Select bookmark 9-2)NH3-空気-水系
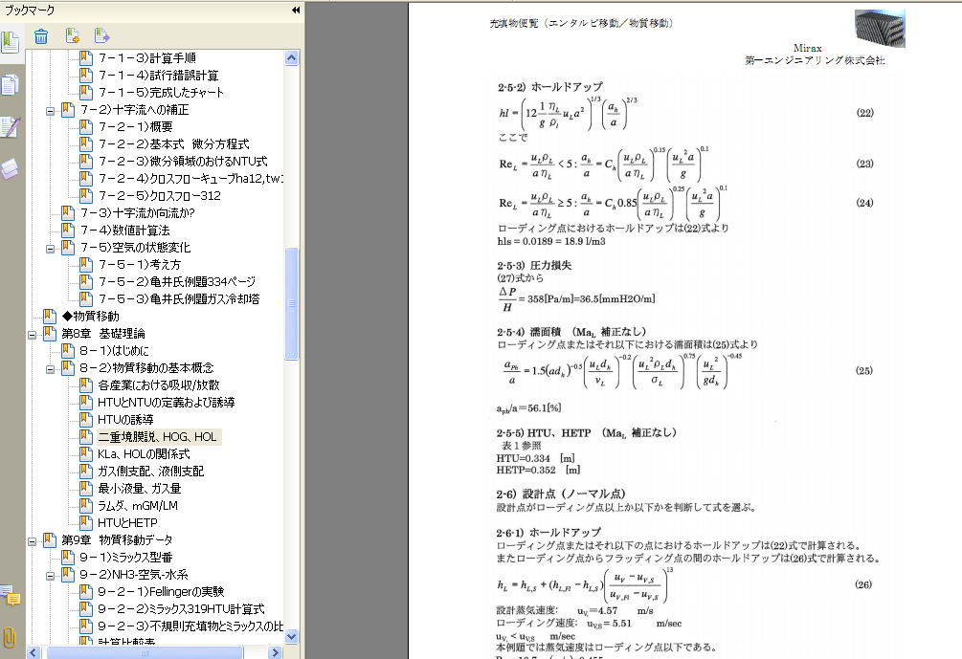This screenshot has width=962, height=659. point(134,575)
